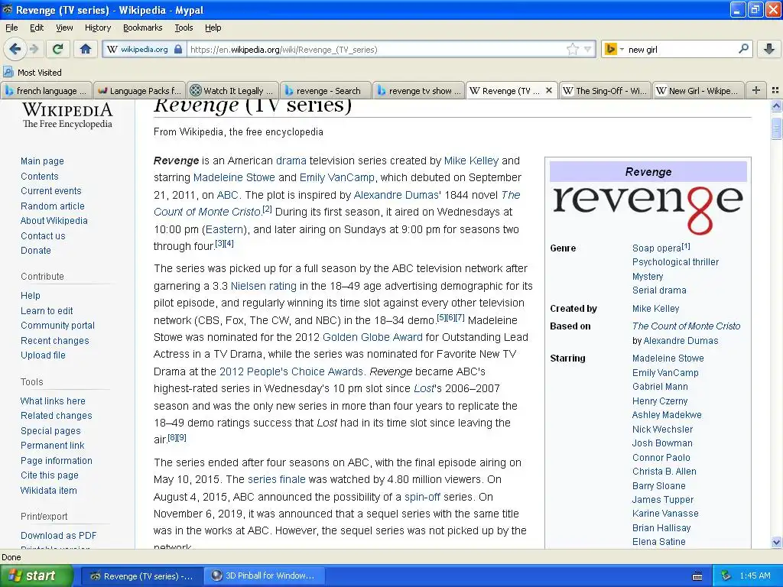Click the system tray keyboard icon

tap(697, 576)
